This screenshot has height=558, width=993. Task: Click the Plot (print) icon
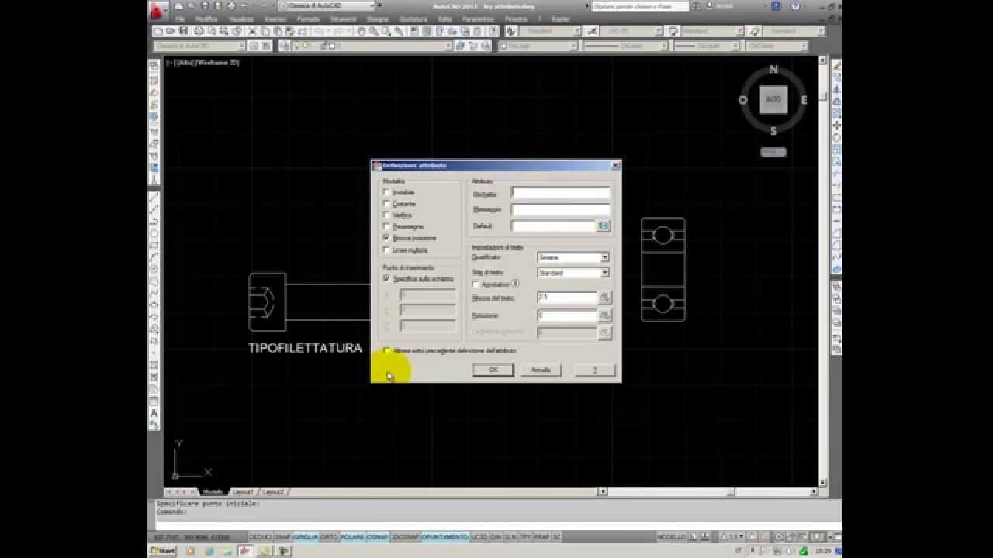pos(199,31)
